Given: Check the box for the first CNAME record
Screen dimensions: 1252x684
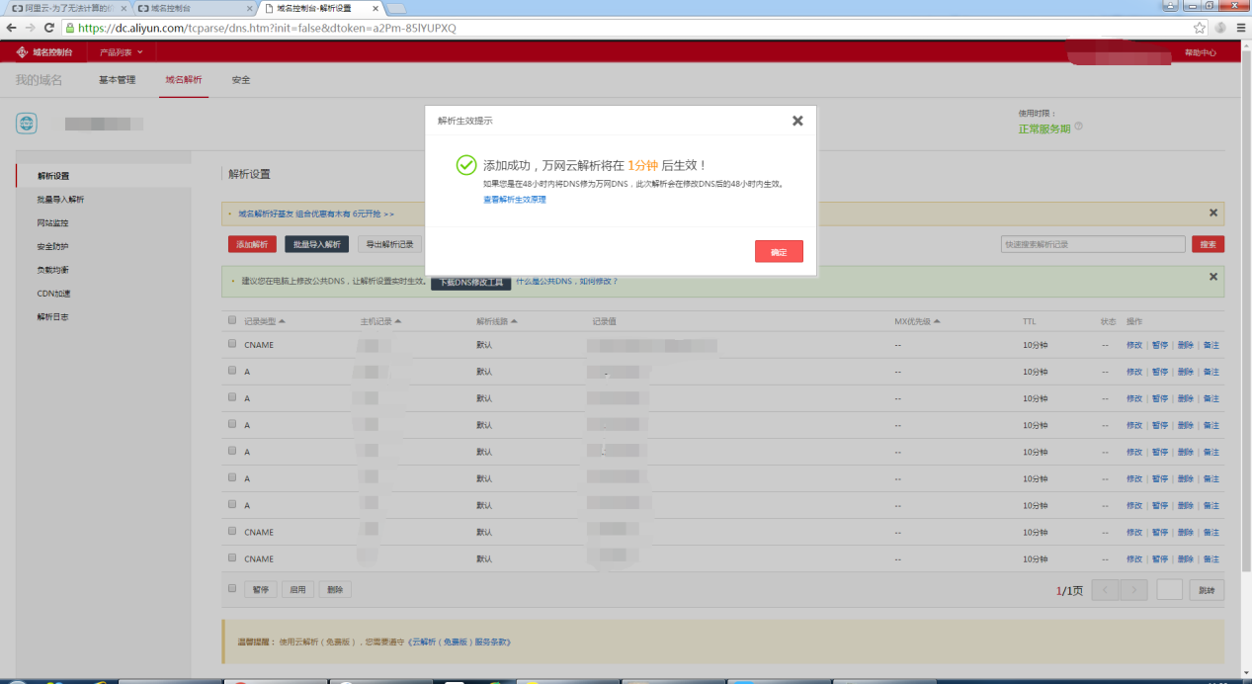Looking at the screenshot, I should [x=232, y=345].
